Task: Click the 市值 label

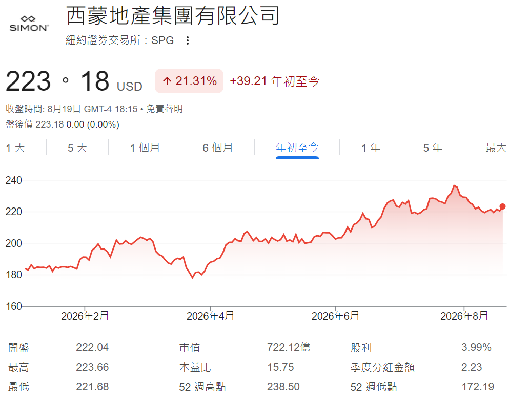Action: click(x=190, y=348)
